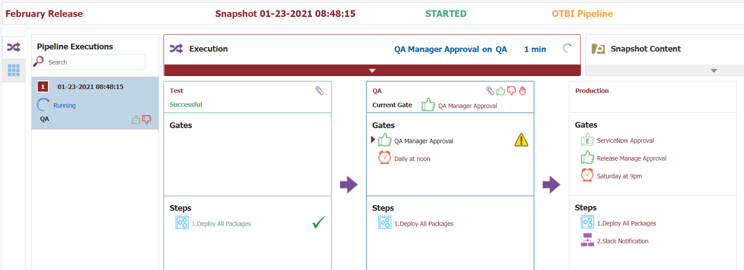Click the deploy packages icon in QA Steps
744x270 pixels.
[x=385, y=222]
